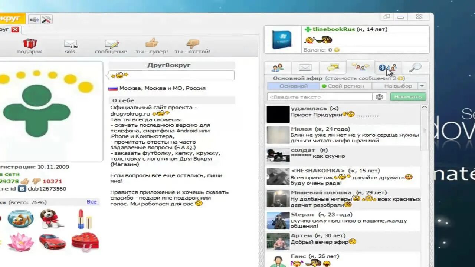Open солдат user's avatar
The width and height of the screenshot is (475, 267).
pyautogui.click(x=278, y=156)
